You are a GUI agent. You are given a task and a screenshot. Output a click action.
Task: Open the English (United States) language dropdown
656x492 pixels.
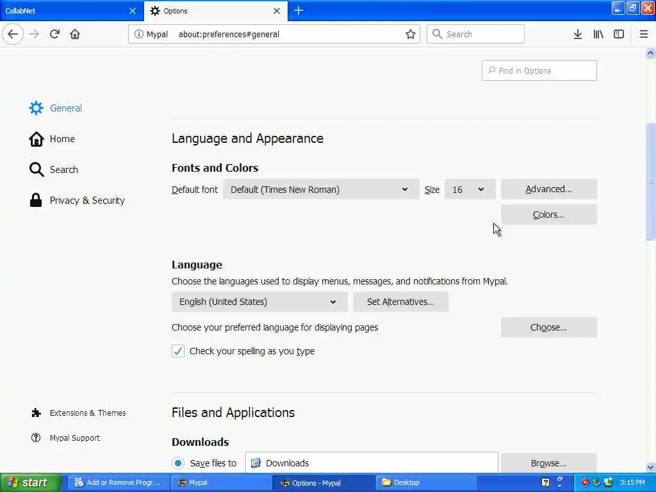(x=259, y=302)
